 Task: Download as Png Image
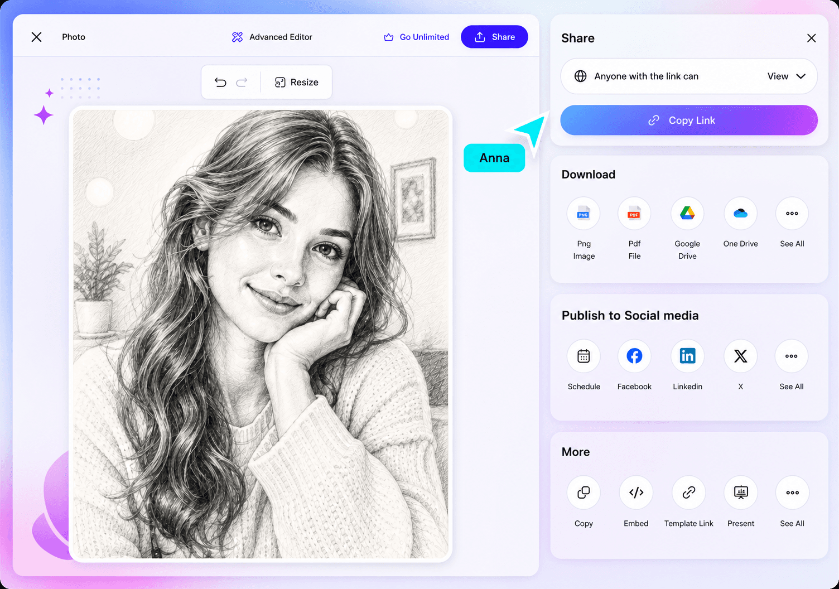pyautogui.click(x=584, y=214)
